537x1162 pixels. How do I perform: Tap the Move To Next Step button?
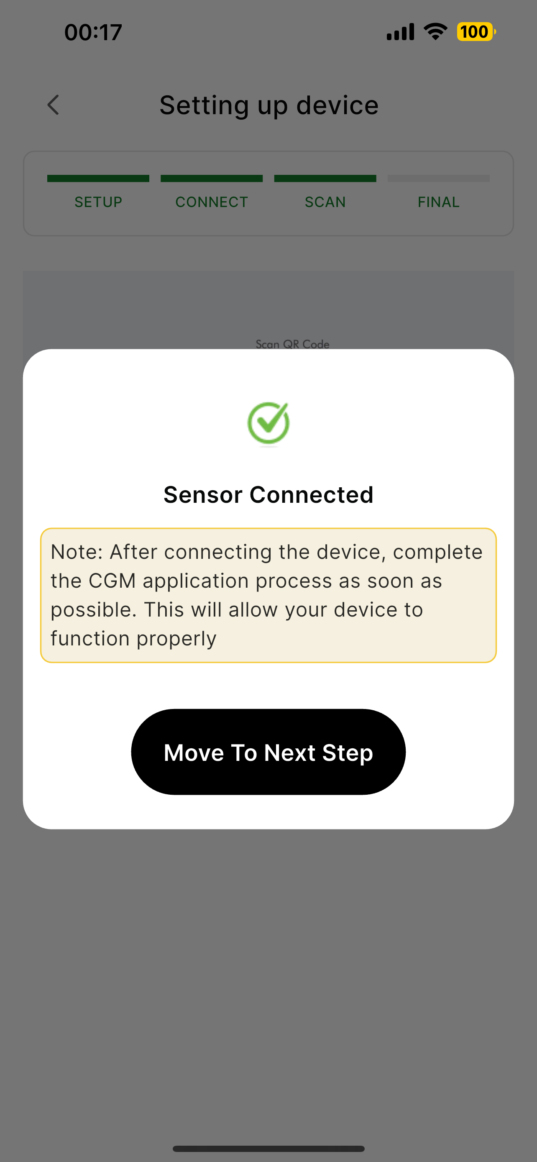268,752
